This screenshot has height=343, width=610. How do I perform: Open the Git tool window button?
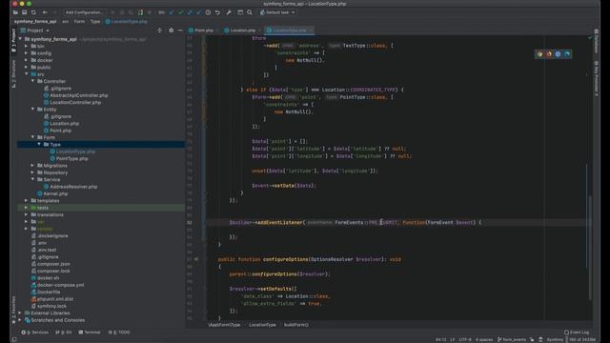(x=64, y=333)
